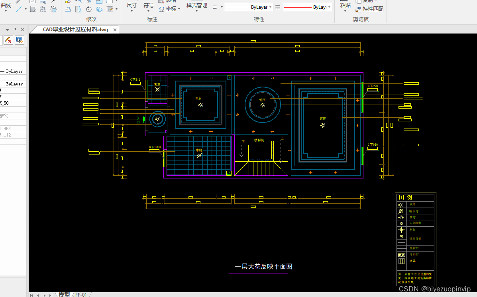The width and height of the screenshot is (477, 297).
Task: Click the hatch edit icon with pencil
Action: point(110,9)
